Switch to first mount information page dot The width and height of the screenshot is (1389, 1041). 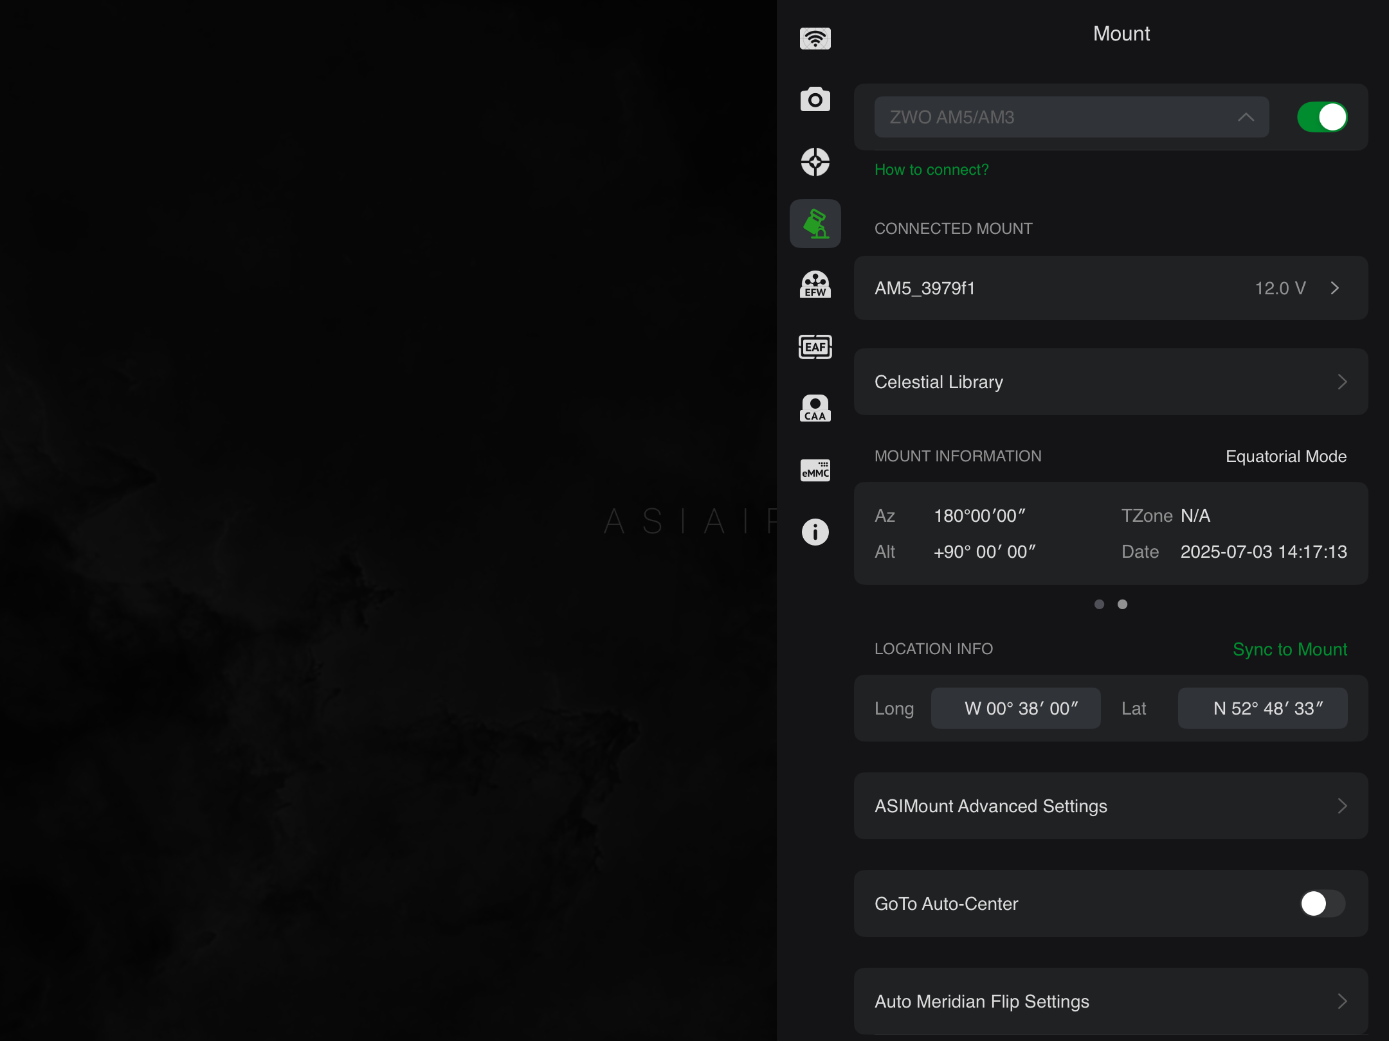click(x=1099, y=604)
